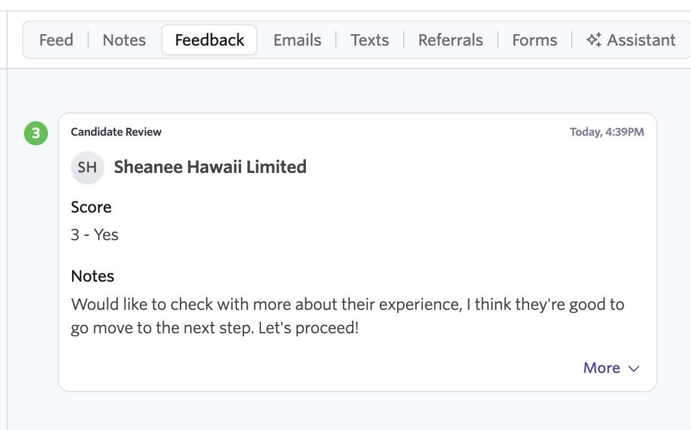Image resolution: width=691 pixels, height=430 pixels.
Task: Show the Referrals tab
Action: click(450, 40)
